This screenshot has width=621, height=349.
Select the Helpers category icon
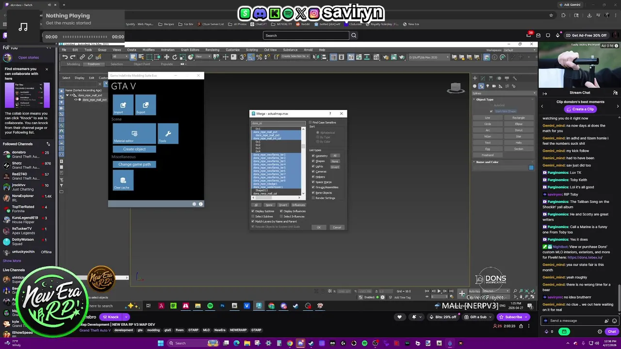click(500, 86)
